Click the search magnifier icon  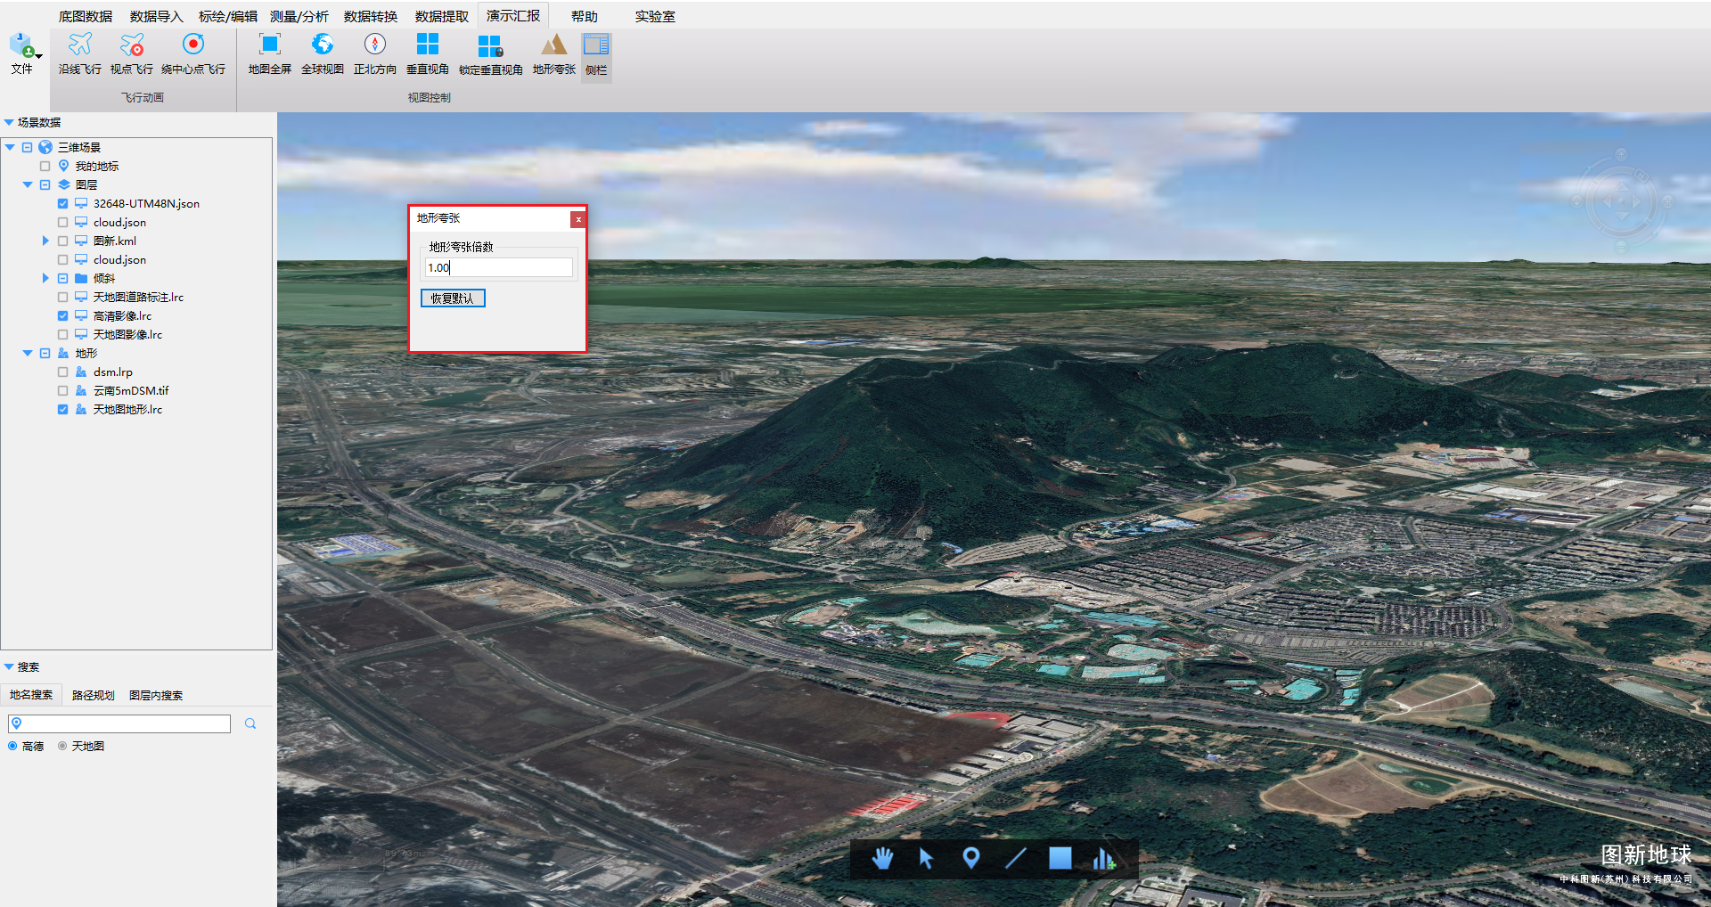tap(250, 723)
